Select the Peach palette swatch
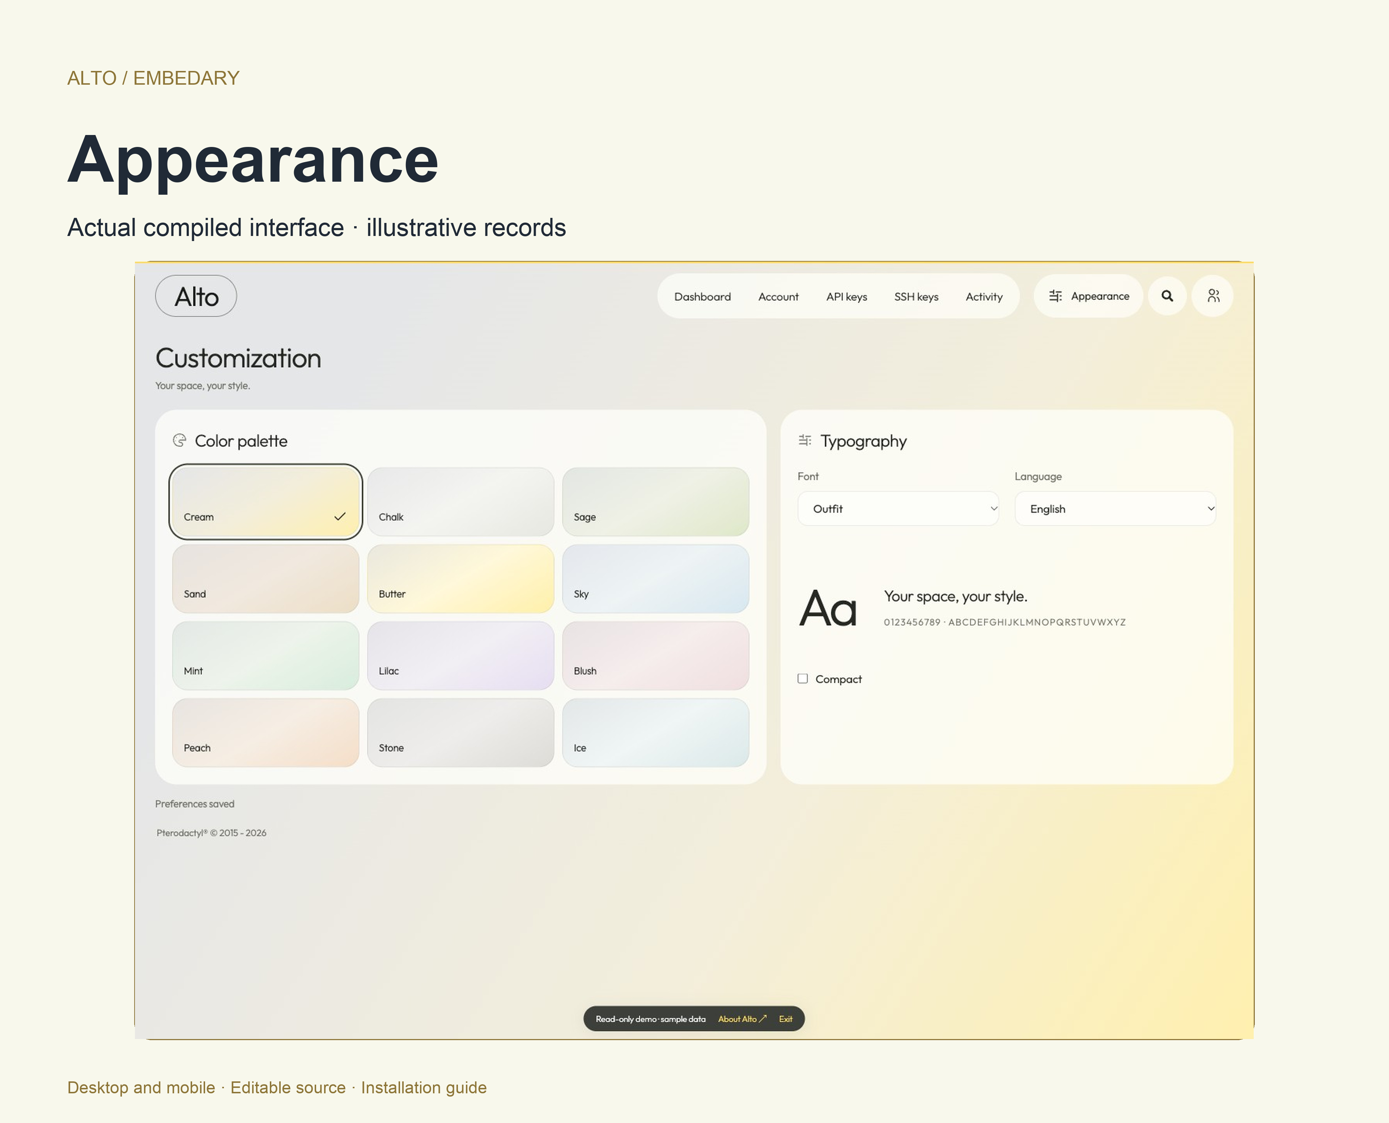 coord(266,732)
